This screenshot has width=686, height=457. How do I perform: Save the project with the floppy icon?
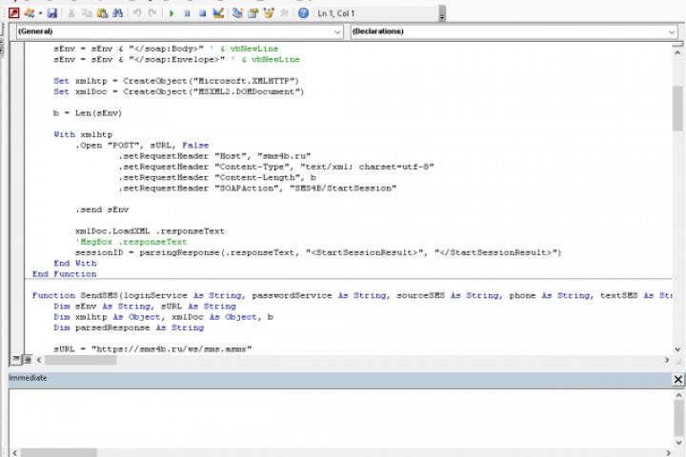pyautogui.click(x=52, y=13)
